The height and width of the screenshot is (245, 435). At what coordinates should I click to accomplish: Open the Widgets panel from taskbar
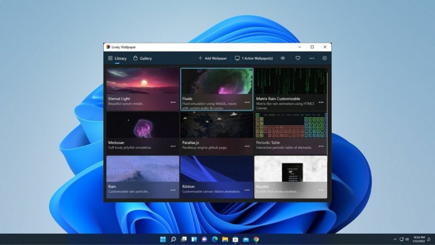(x=194, y=239)
